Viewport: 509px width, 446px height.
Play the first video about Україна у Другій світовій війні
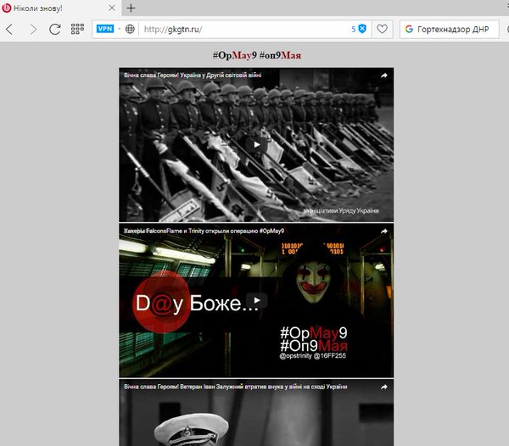pos(256,145)
